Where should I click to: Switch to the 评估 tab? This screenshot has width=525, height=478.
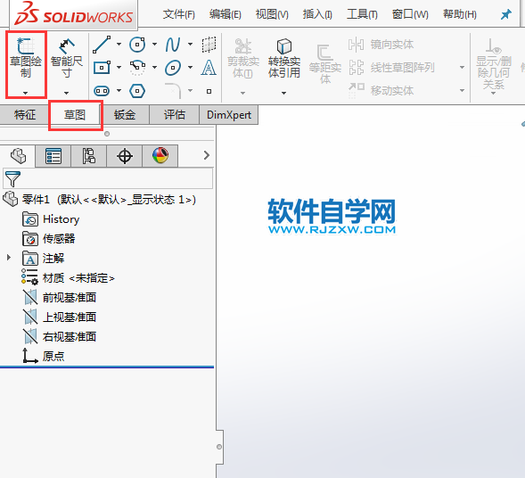(x=175, y=114)
